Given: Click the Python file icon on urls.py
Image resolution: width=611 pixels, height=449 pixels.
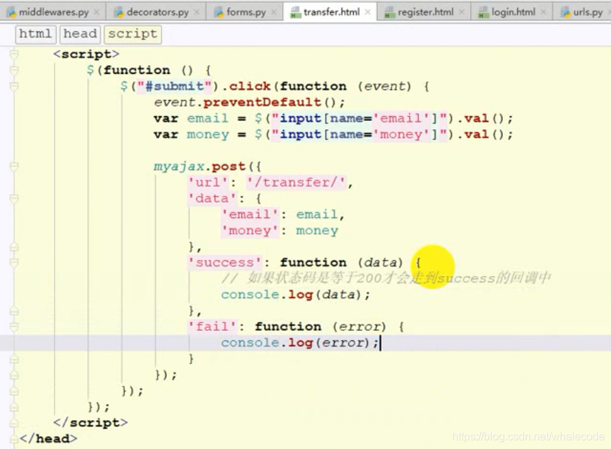Looking at the screenshot, I should [565, 12].
